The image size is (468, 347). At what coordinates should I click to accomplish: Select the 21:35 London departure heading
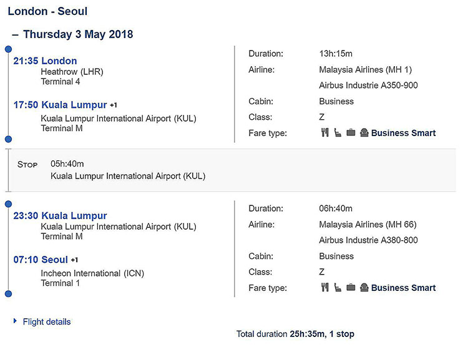[45, 61]
